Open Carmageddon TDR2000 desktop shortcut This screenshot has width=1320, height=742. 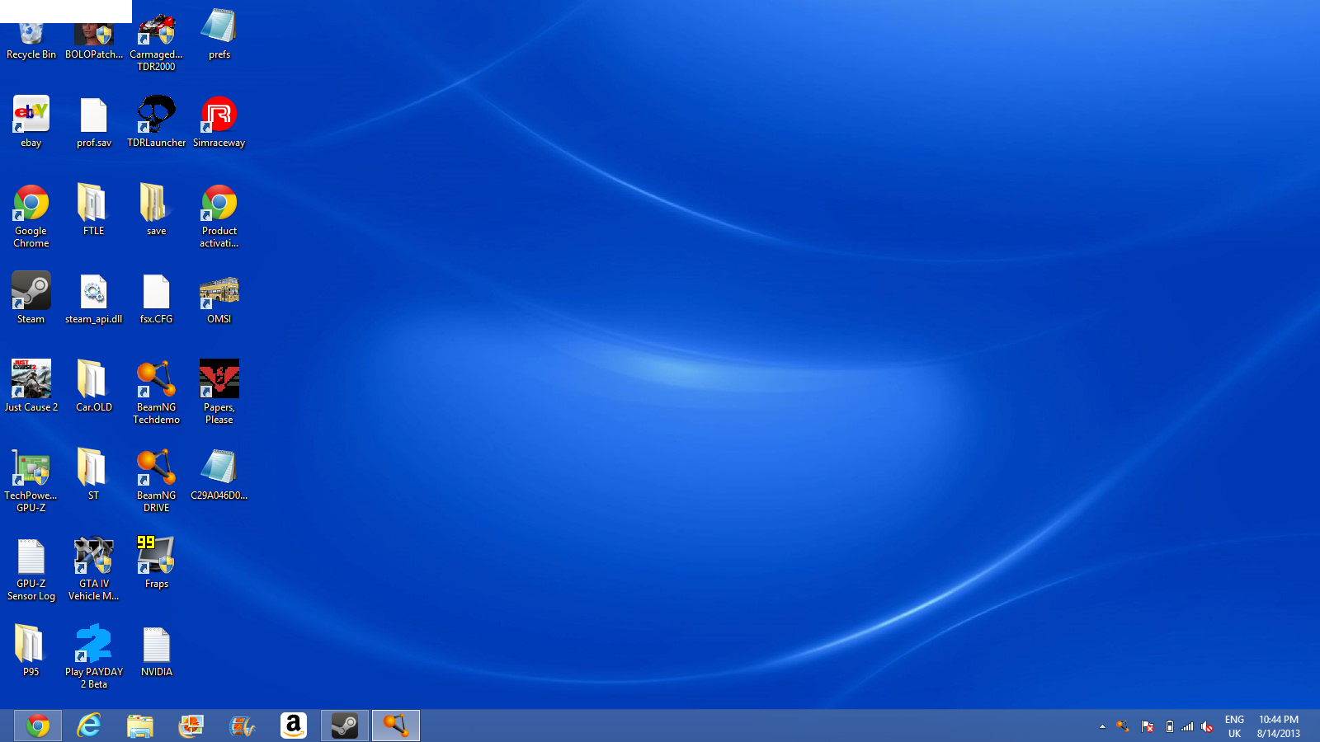(157, 41)
